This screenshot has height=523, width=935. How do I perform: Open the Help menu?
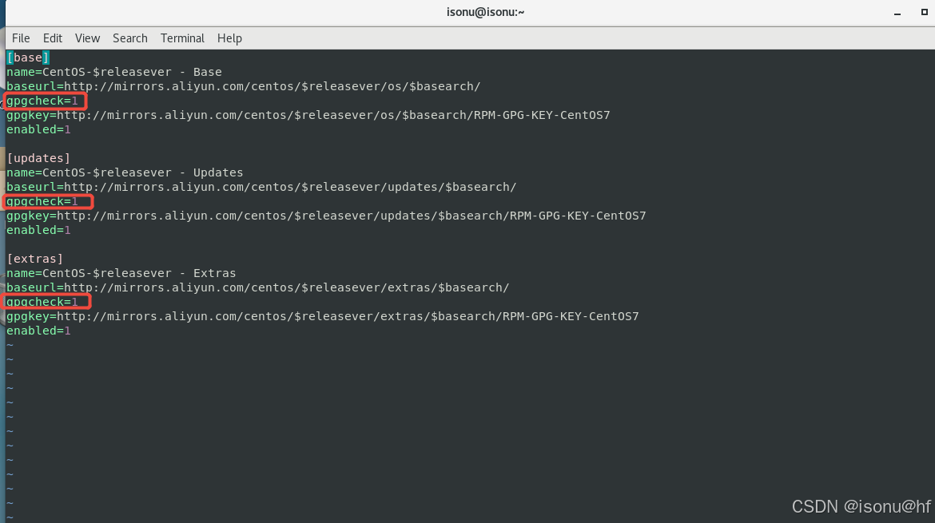(x=229, y=38)
